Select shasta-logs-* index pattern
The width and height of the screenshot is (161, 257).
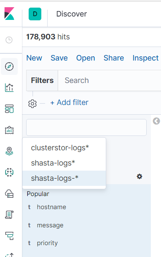pos(64,178)
